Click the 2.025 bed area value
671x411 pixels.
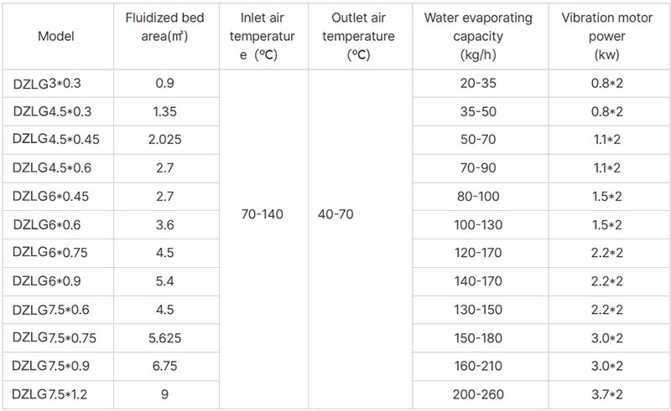(164, 139)
